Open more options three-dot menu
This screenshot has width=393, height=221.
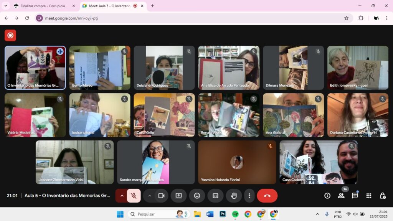[249, 196]
